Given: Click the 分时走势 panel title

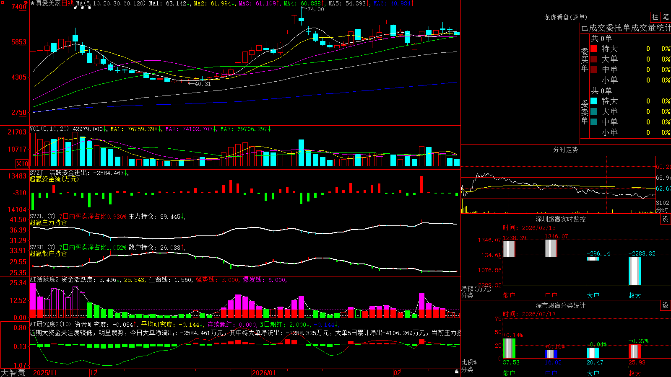Looking at the screenshot, I should coord(565,150).
